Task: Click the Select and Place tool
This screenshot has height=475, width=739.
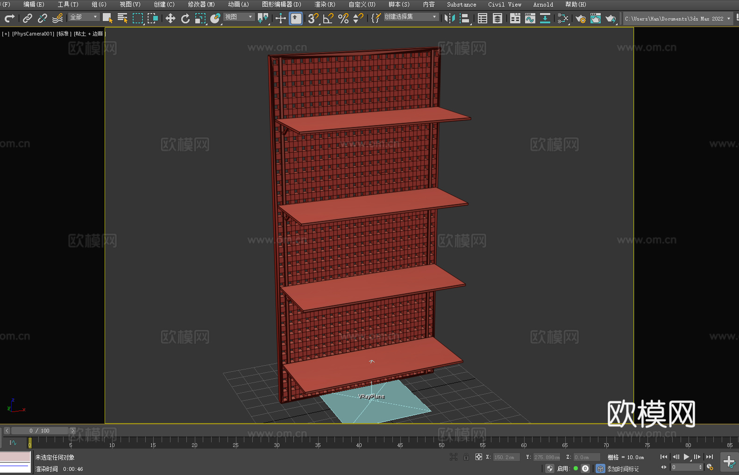Action: [x=215, y=18]
